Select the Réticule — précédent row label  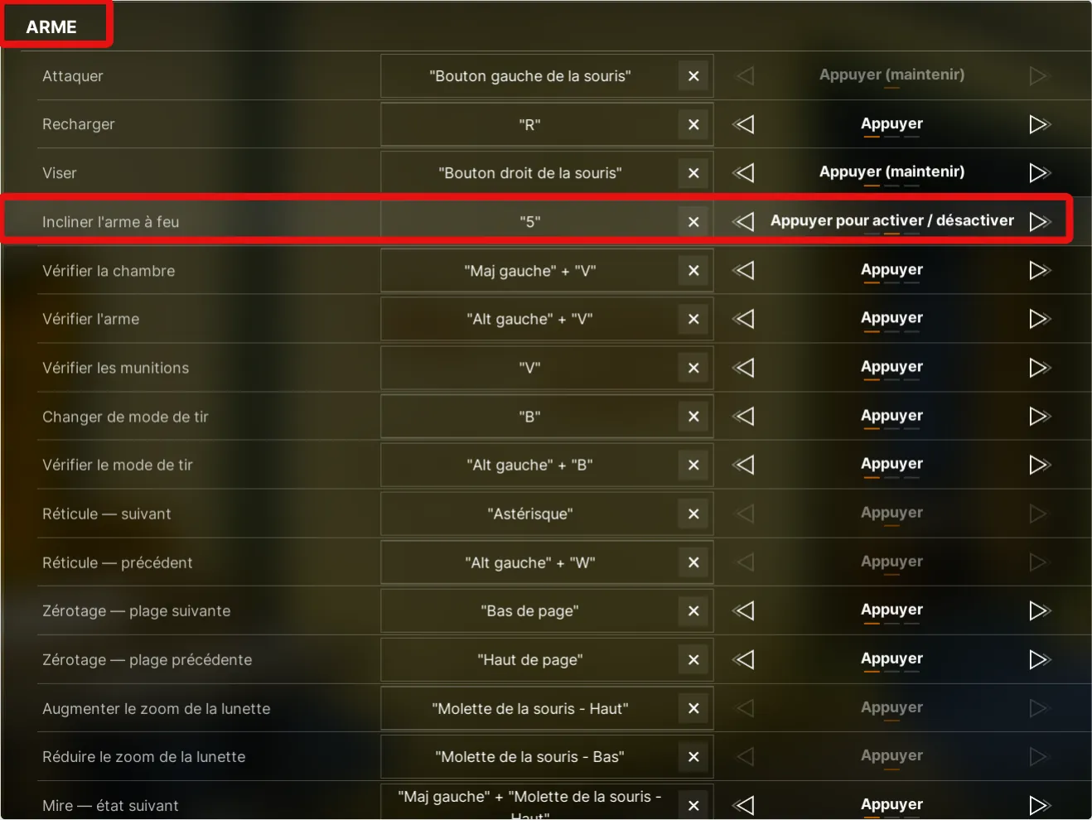tap(117, 562)
